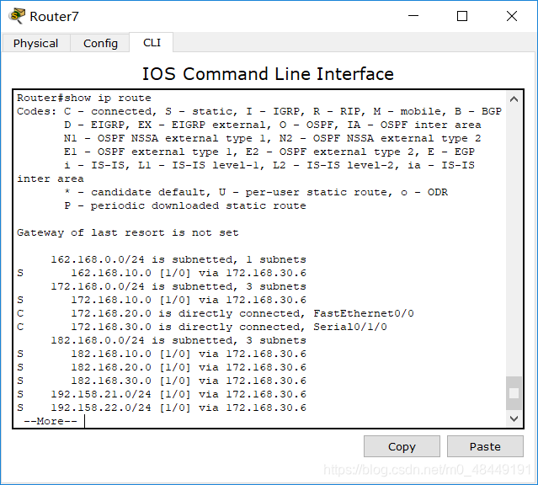Click the 182.168.10.0 static route line
Image resolution: width=538 pixels, height=485 pixels.
coord(162,354)
